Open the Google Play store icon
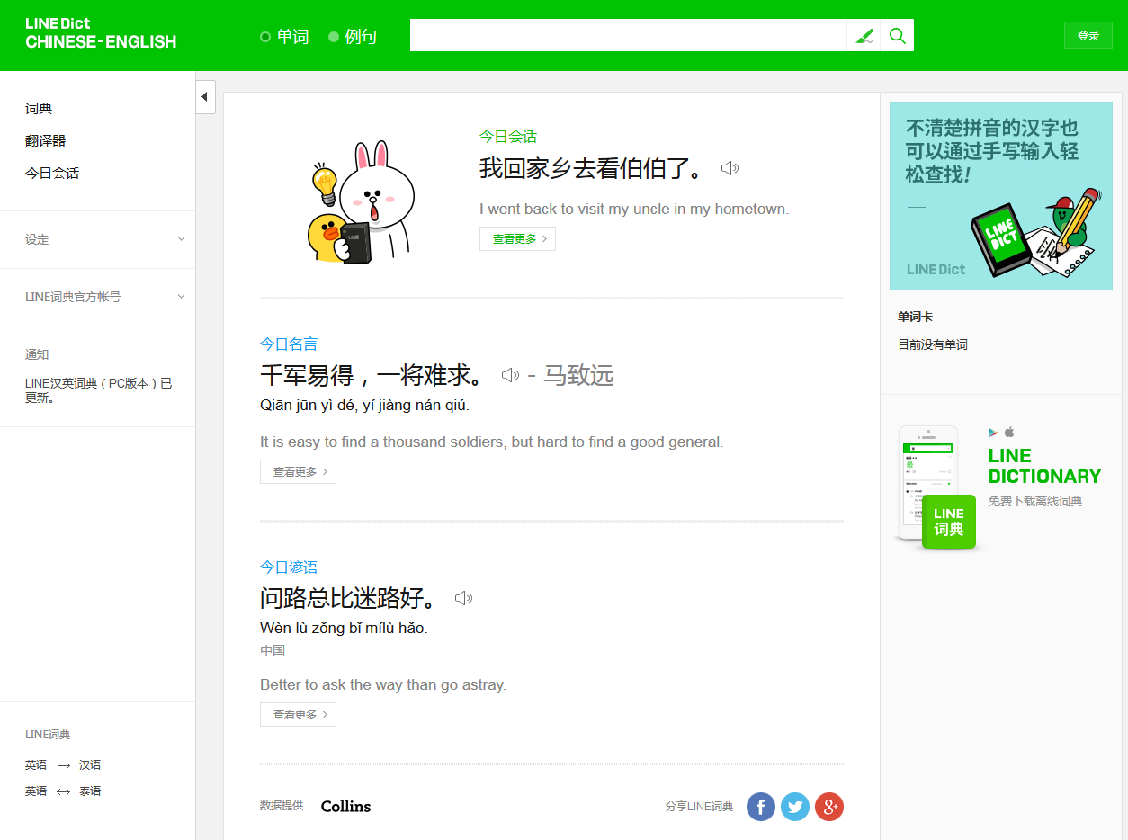Screen dimensions: 1128x840 994,433
